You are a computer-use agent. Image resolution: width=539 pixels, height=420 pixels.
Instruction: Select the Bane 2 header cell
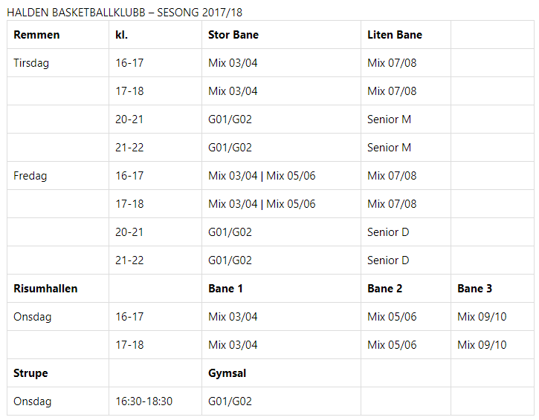[x=385, y=289]
